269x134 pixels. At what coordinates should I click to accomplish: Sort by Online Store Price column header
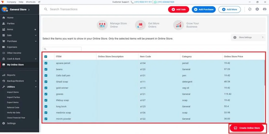pos(233,57)
